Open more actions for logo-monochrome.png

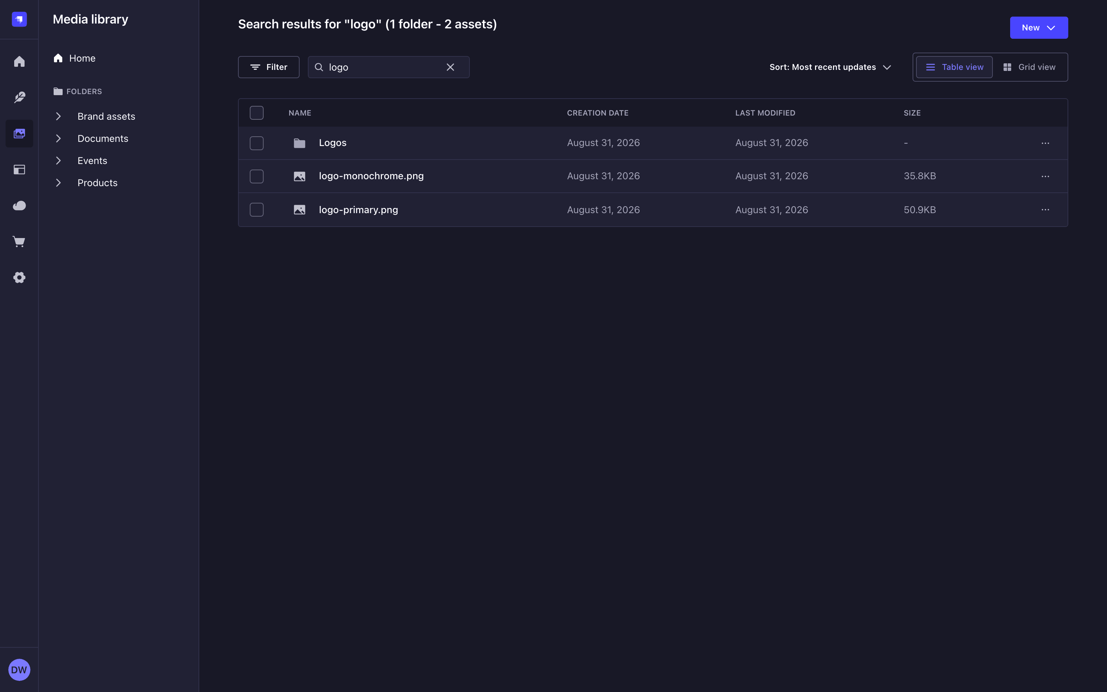(x=1045, y=176)
